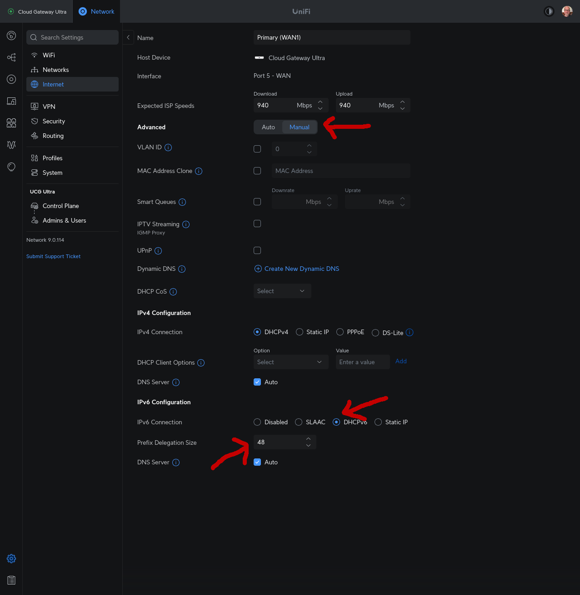Open Control Plane page
This screenshot has width=580, height=595.
tap(72, 206)
